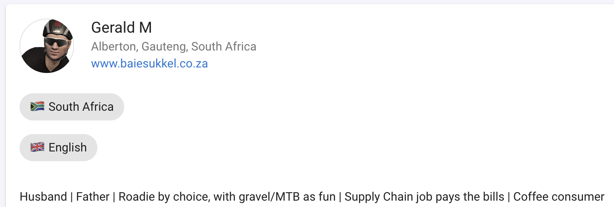614x207 pixels.
Task: Select the South Africa country chip
Action: tap(71, 107)
